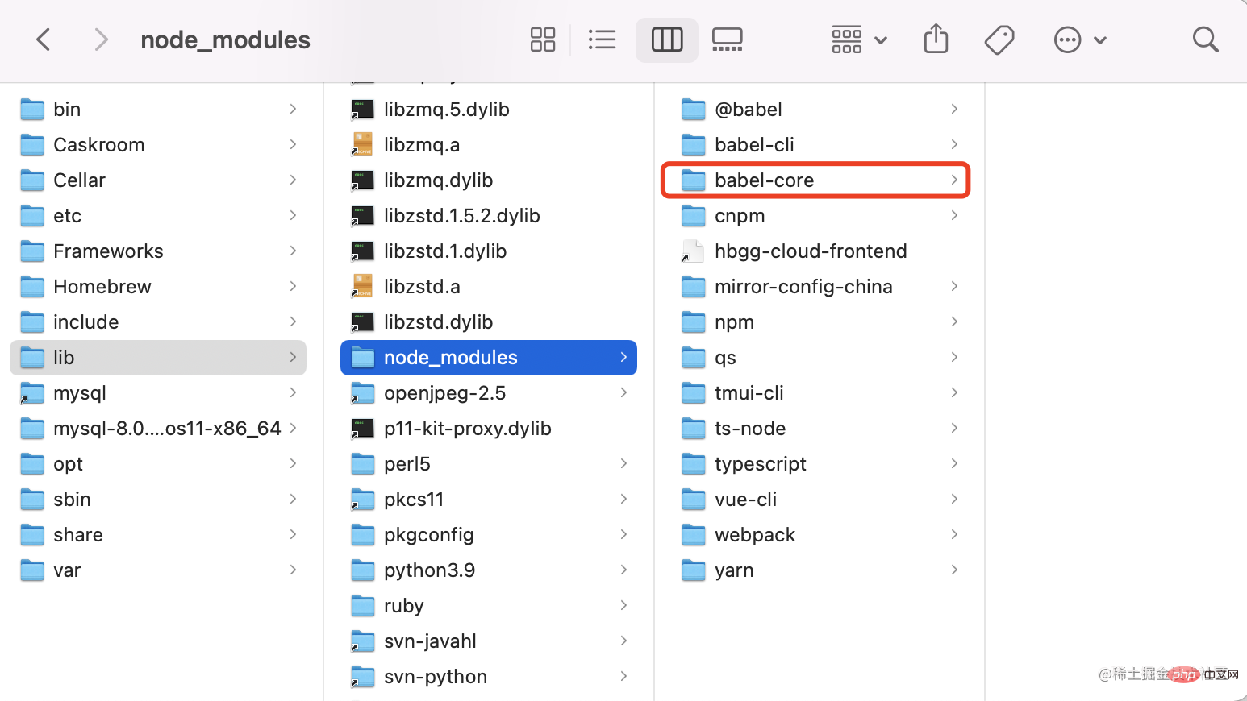Expand the vue-cli folder chevron
Screen dimensions: 1247x701
[954, 499]
